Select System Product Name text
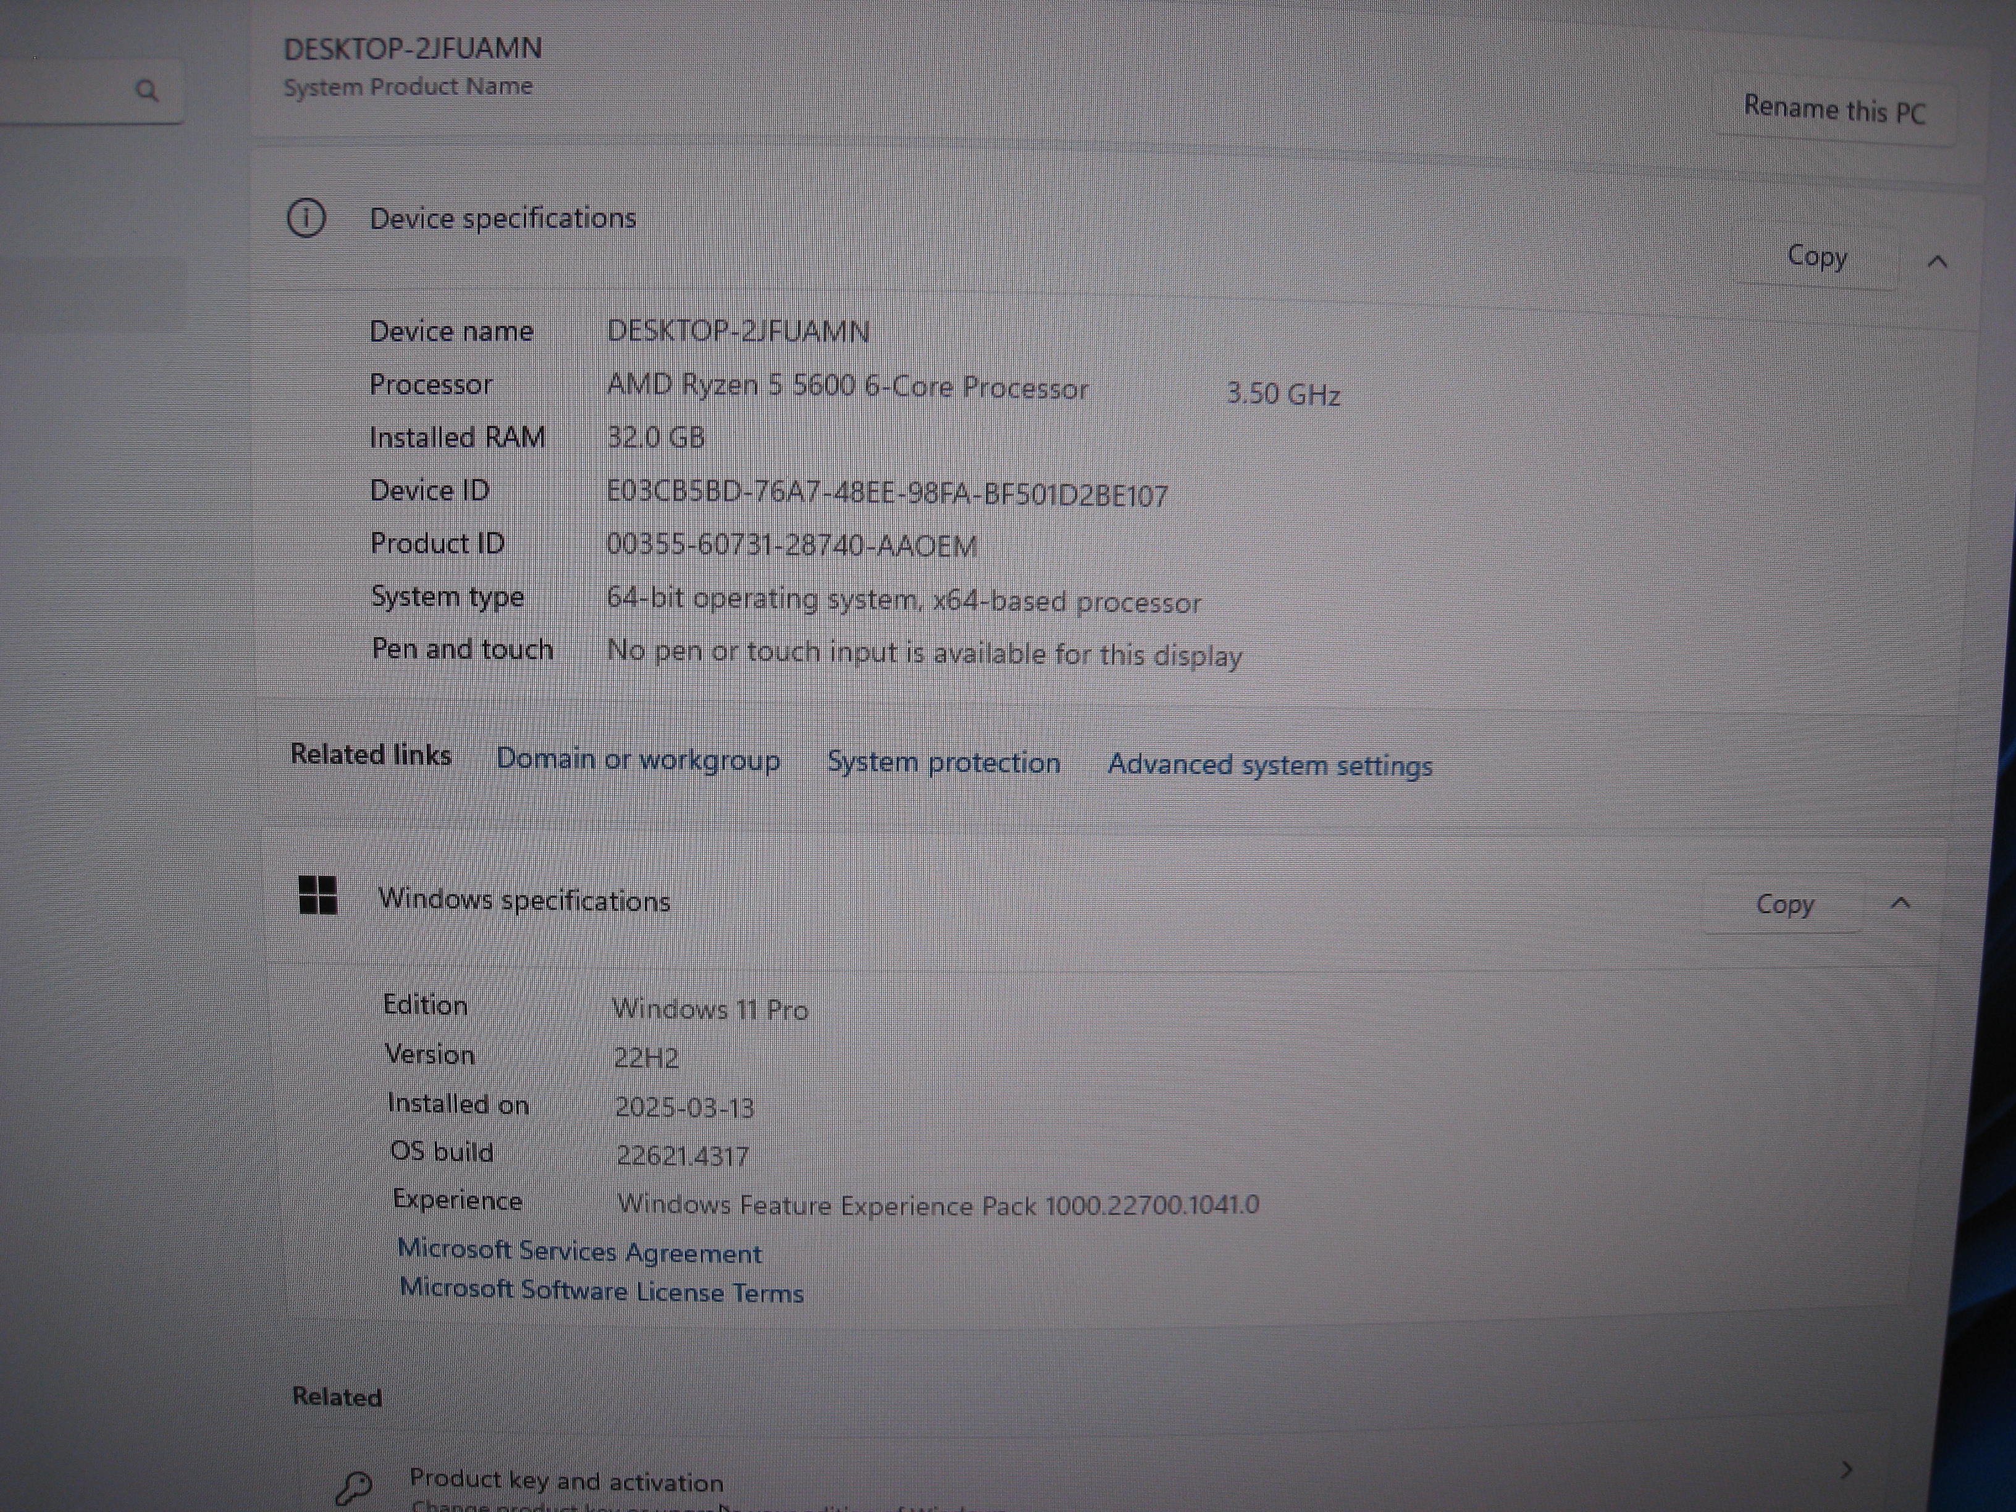This screenshot has width=2016, height=1512. (408, 86)
